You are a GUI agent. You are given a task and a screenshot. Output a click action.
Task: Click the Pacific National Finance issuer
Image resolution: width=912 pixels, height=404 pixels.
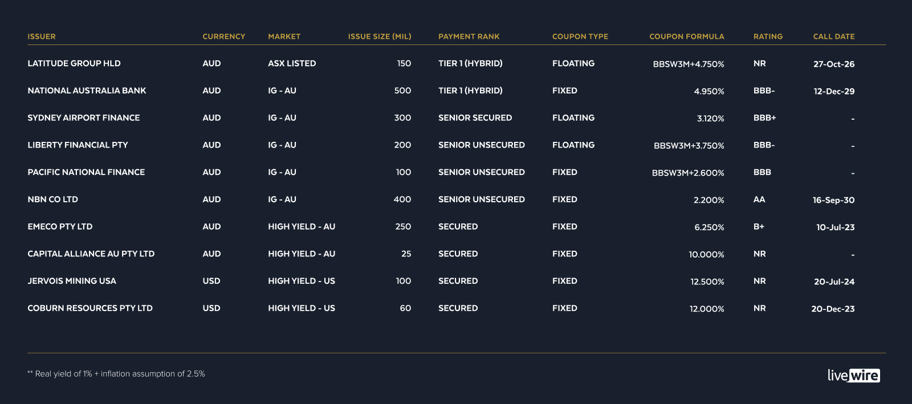[x=86, y=172]
